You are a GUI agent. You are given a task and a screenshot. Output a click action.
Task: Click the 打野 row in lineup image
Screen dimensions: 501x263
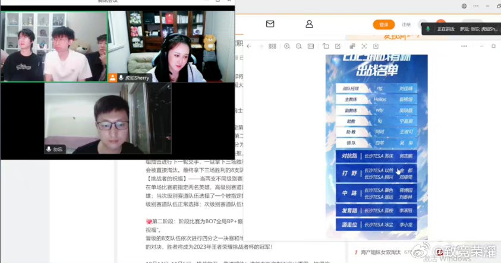[x=376, y=173]
